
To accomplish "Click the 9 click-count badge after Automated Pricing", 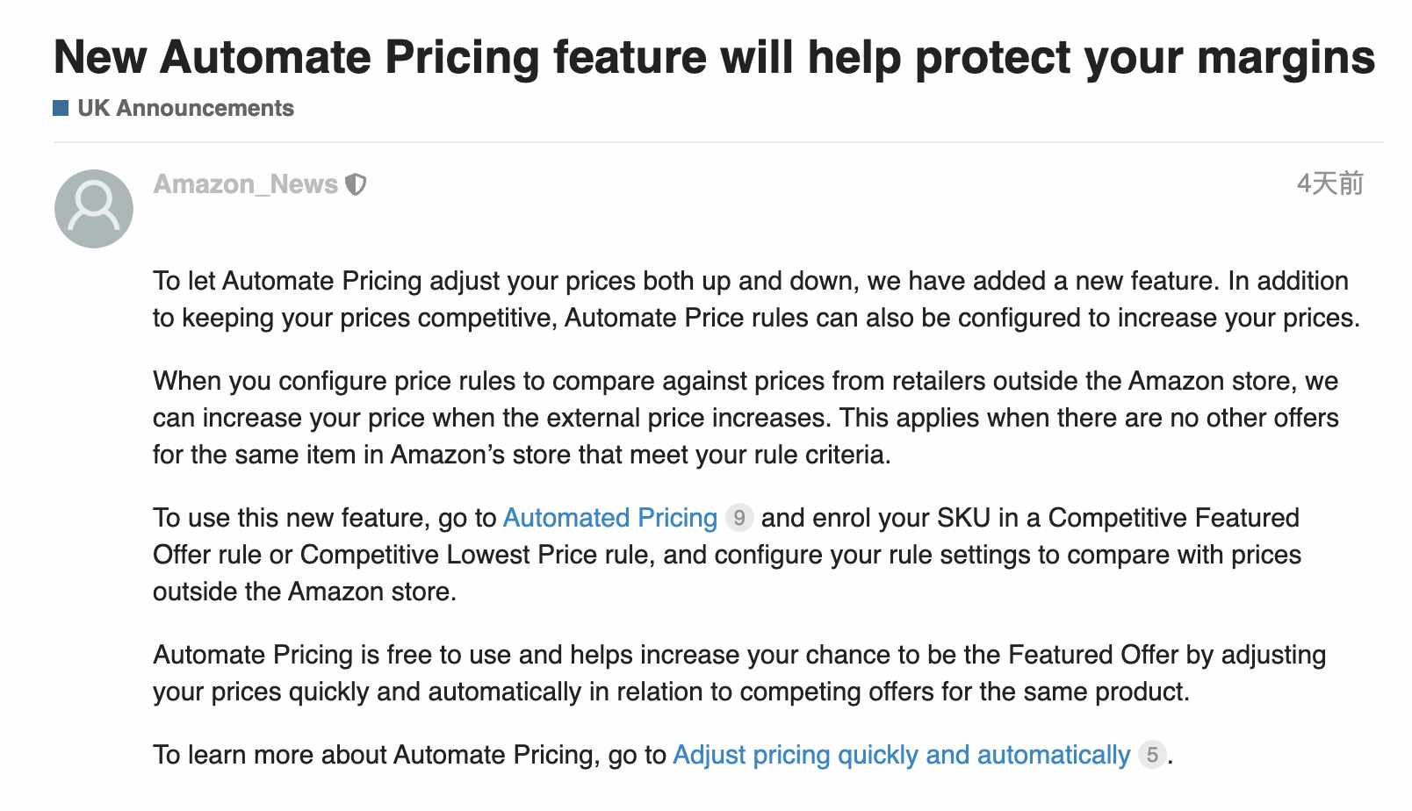I will pyautogui.click(x=739, y=518).
